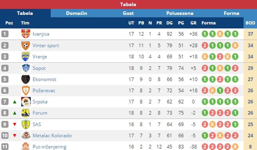Screen dimensions: 257x150
Task: Click the Forum yellow team logo
Action: tap(26, 113)
